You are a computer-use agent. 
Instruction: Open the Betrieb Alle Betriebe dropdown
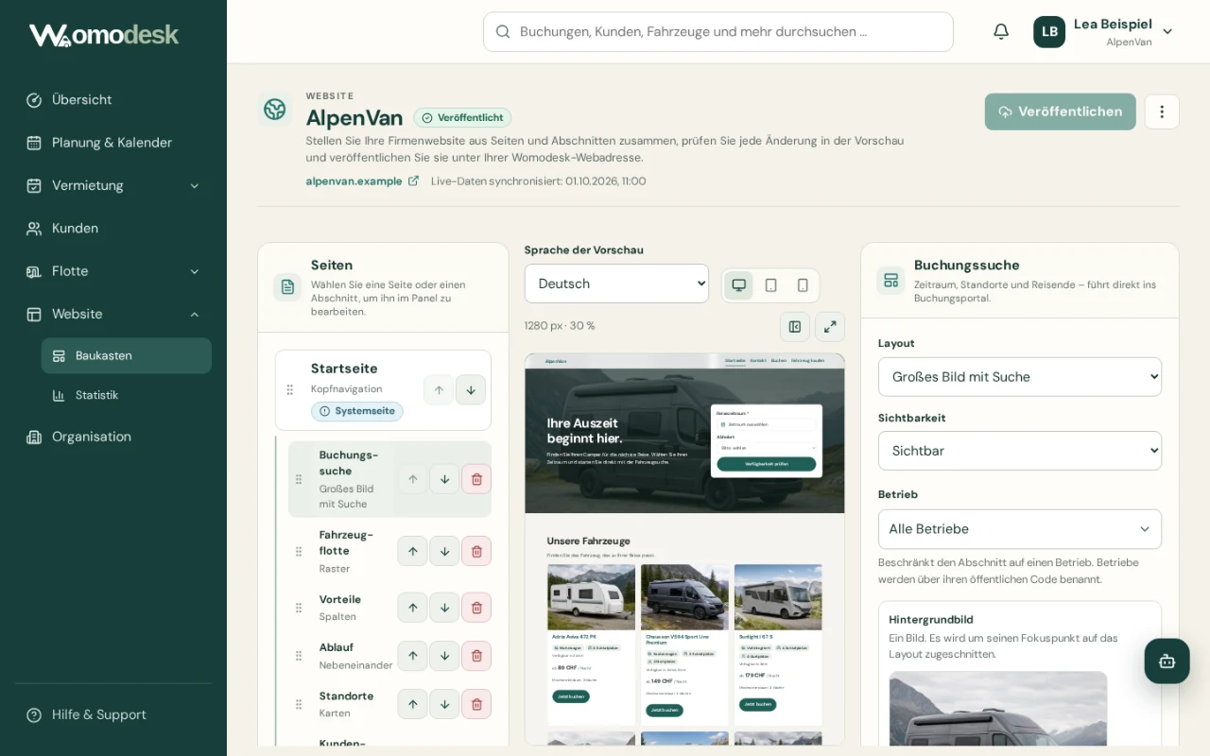click(1020, 529)
